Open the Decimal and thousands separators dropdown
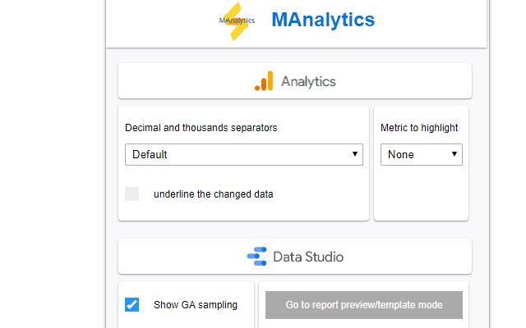This screenshot has width=526, height=328. (244, 155)
